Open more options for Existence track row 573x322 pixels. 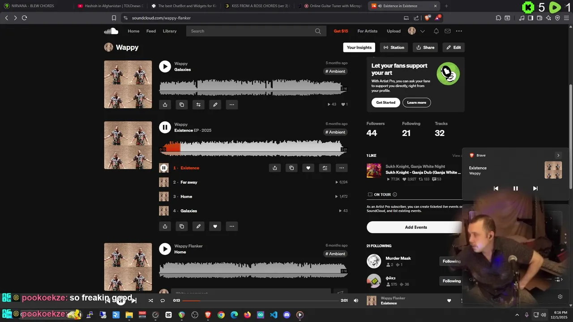point(342,168)
